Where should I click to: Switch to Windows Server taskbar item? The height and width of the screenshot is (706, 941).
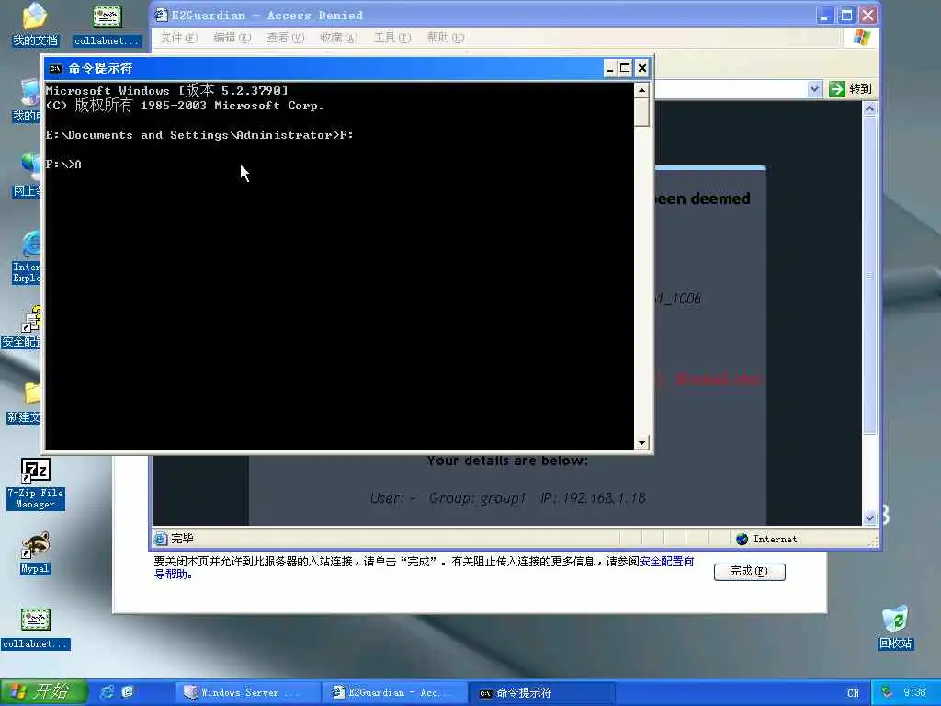246,692
